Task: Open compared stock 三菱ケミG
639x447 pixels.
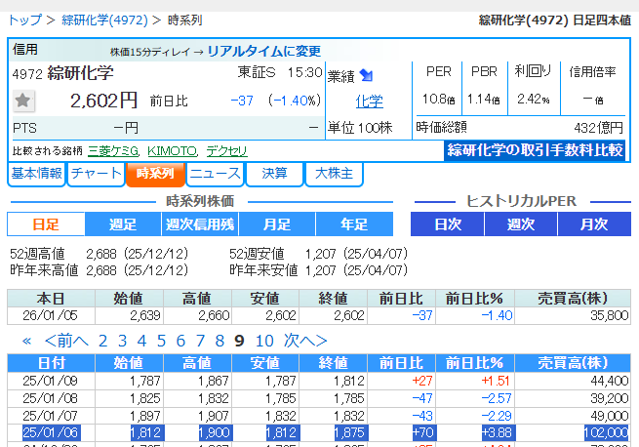Action: (114, 151)
